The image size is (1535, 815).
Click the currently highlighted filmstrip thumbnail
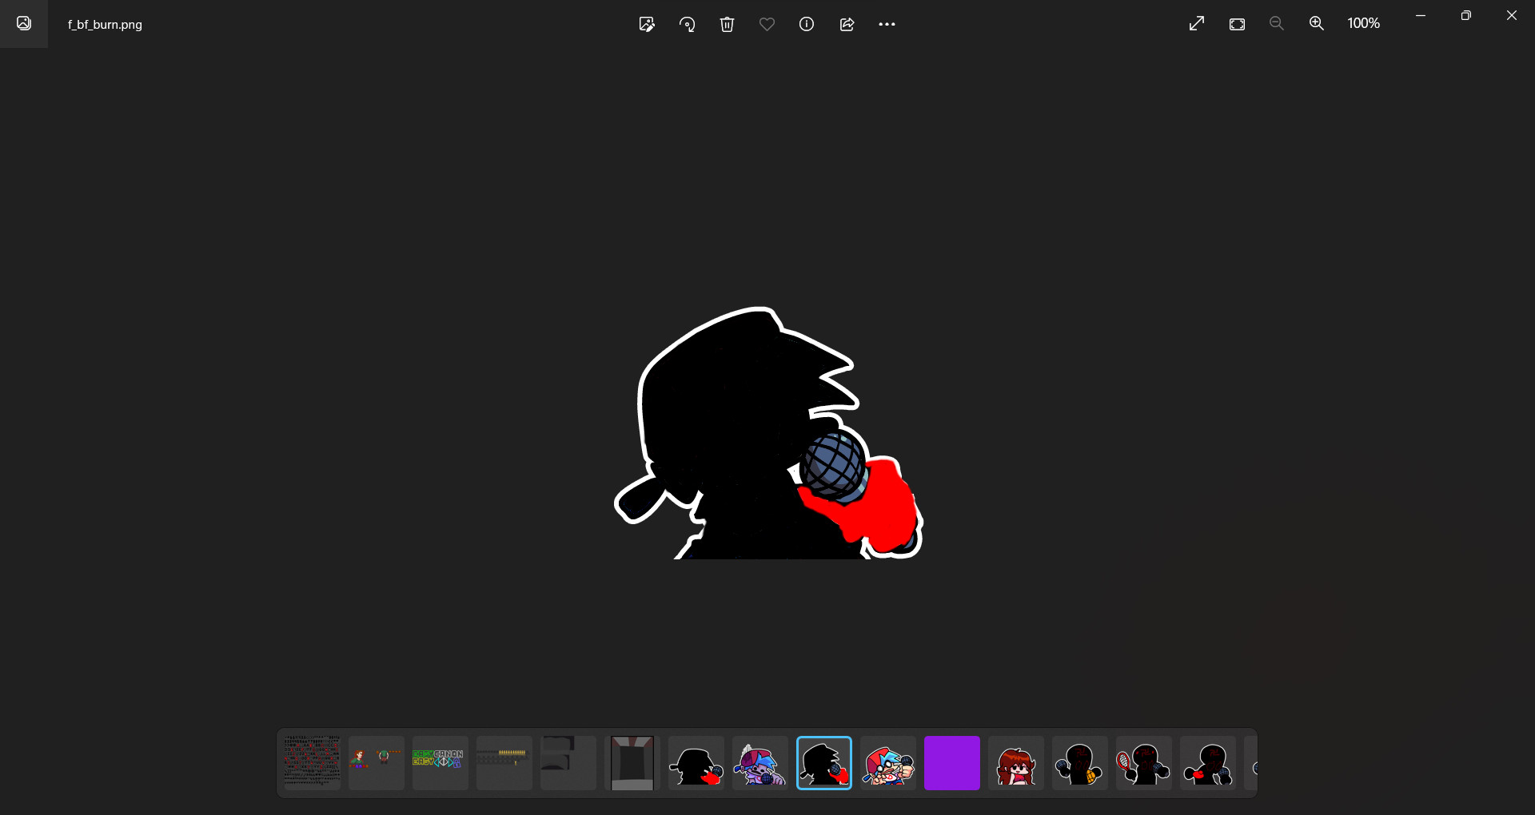tap(823, 763)
